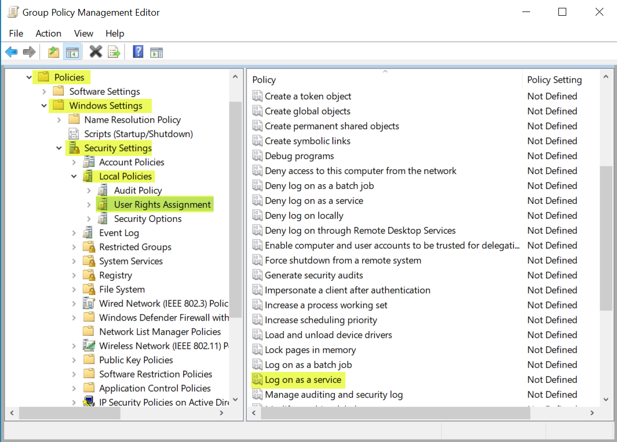Expand the Event Log node

[x=74, y=233]
